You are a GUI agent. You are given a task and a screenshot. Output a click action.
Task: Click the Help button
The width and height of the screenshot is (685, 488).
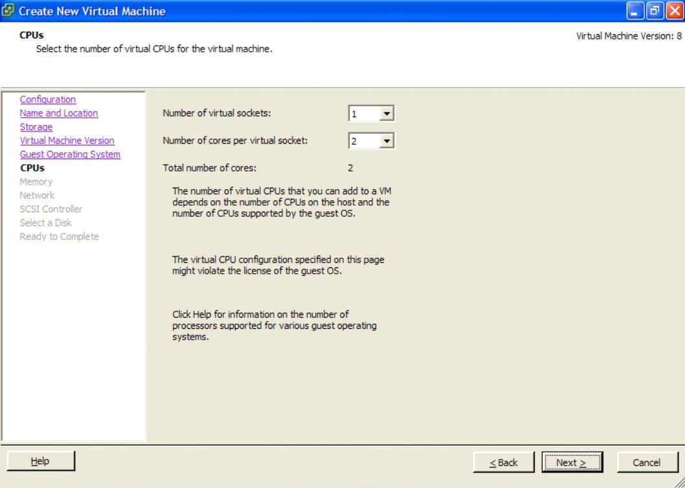(x=41, y=461)
